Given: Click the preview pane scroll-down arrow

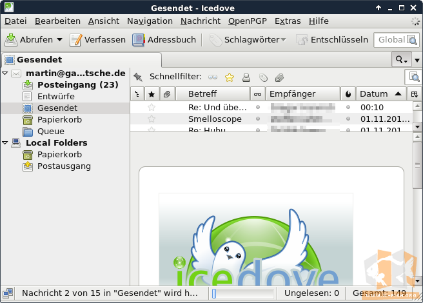Looking at the screenshot, I should (x=417, y=280).
